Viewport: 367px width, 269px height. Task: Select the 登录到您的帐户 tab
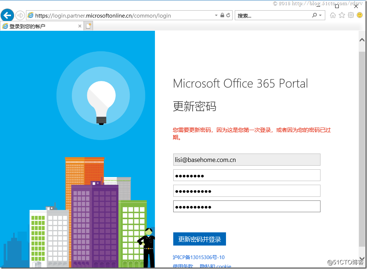[x=42, y=26]
